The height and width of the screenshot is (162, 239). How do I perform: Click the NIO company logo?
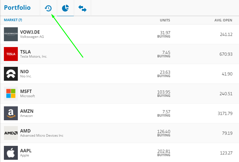click(10, 73)
